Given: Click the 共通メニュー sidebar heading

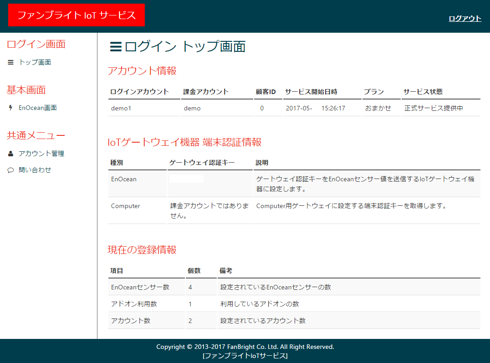Looking at the screenshot, I should [36, 135].
